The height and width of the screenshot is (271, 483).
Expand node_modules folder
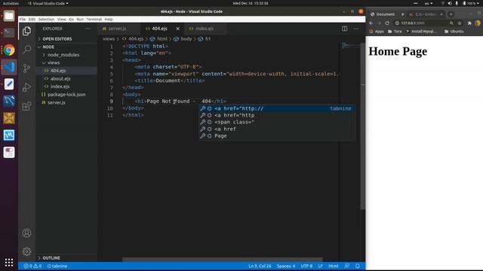coord(63,55)
